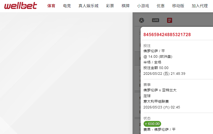Viewport: 213px width, 134px height.
Task: Open the LIVE betting icon
Action: click(x=156, y=20)
